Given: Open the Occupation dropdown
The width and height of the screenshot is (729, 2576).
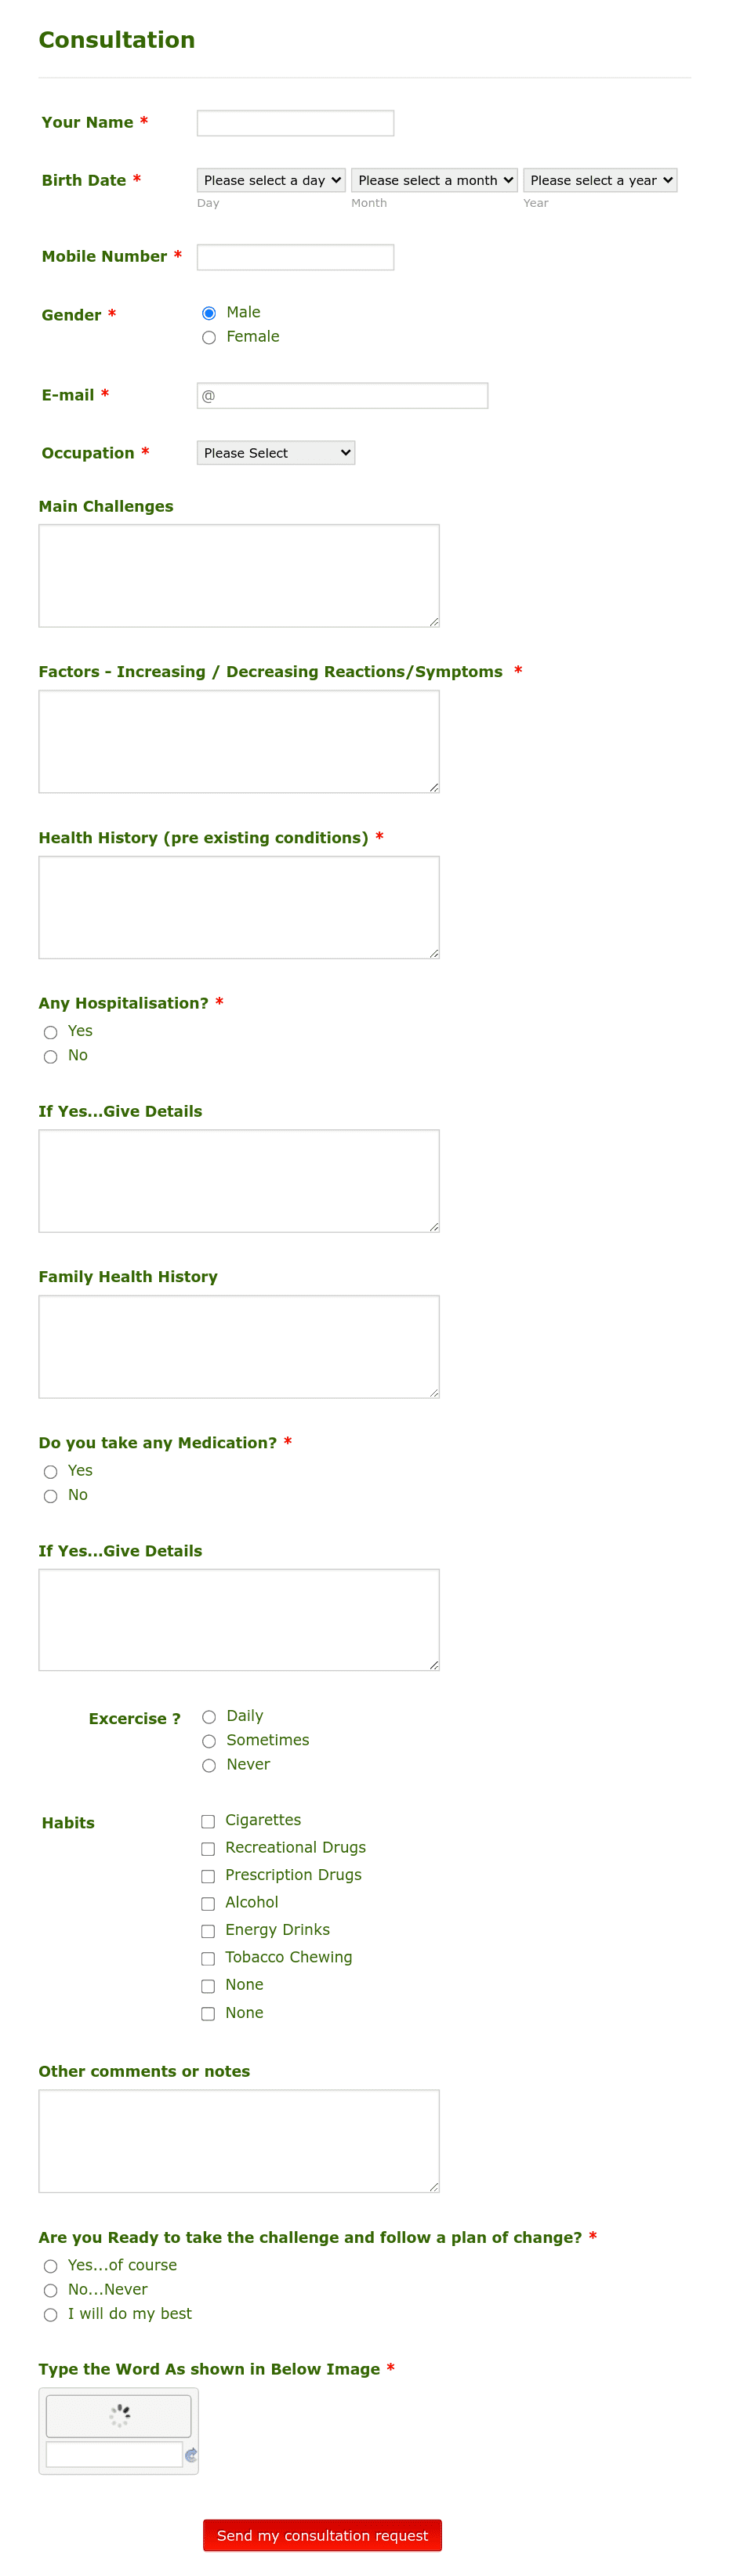Looking at the screenshot, I should point(276,452).
